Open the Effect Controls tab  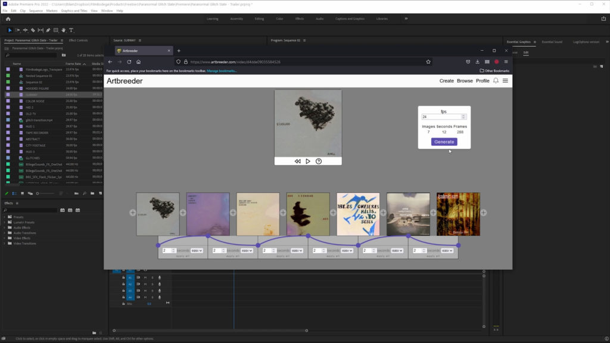click(x=78, y=40)
